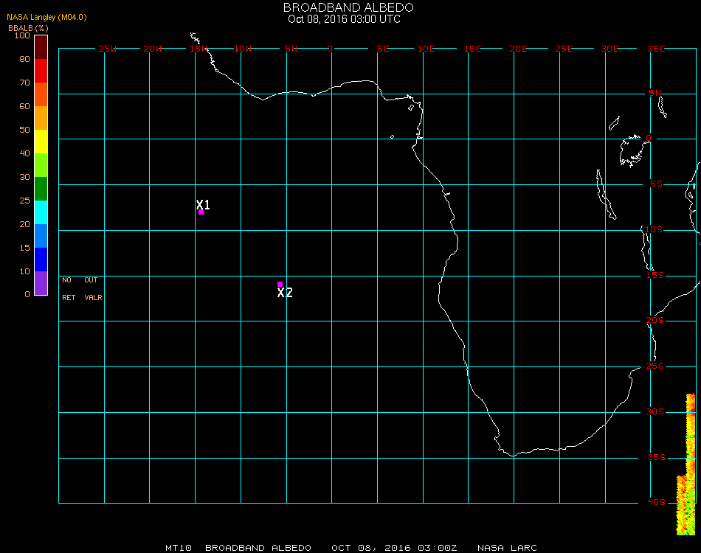Click the 'OUT' legend label
The image size is (701, 553).
coord(91,280)
